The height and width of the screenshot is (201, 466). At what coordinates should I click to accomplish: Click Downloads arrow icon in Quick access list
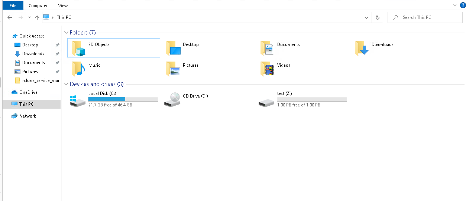coord(17,54)
